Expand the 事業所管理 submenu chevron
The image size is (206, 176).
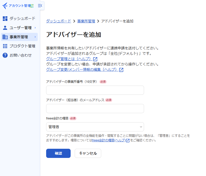(x=35, y=37)
